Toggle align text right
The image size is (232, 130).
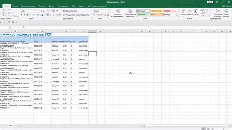point(54,15)
